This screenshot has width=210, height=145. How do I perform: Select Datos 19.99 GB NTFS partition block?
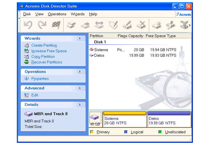(169, 119)
